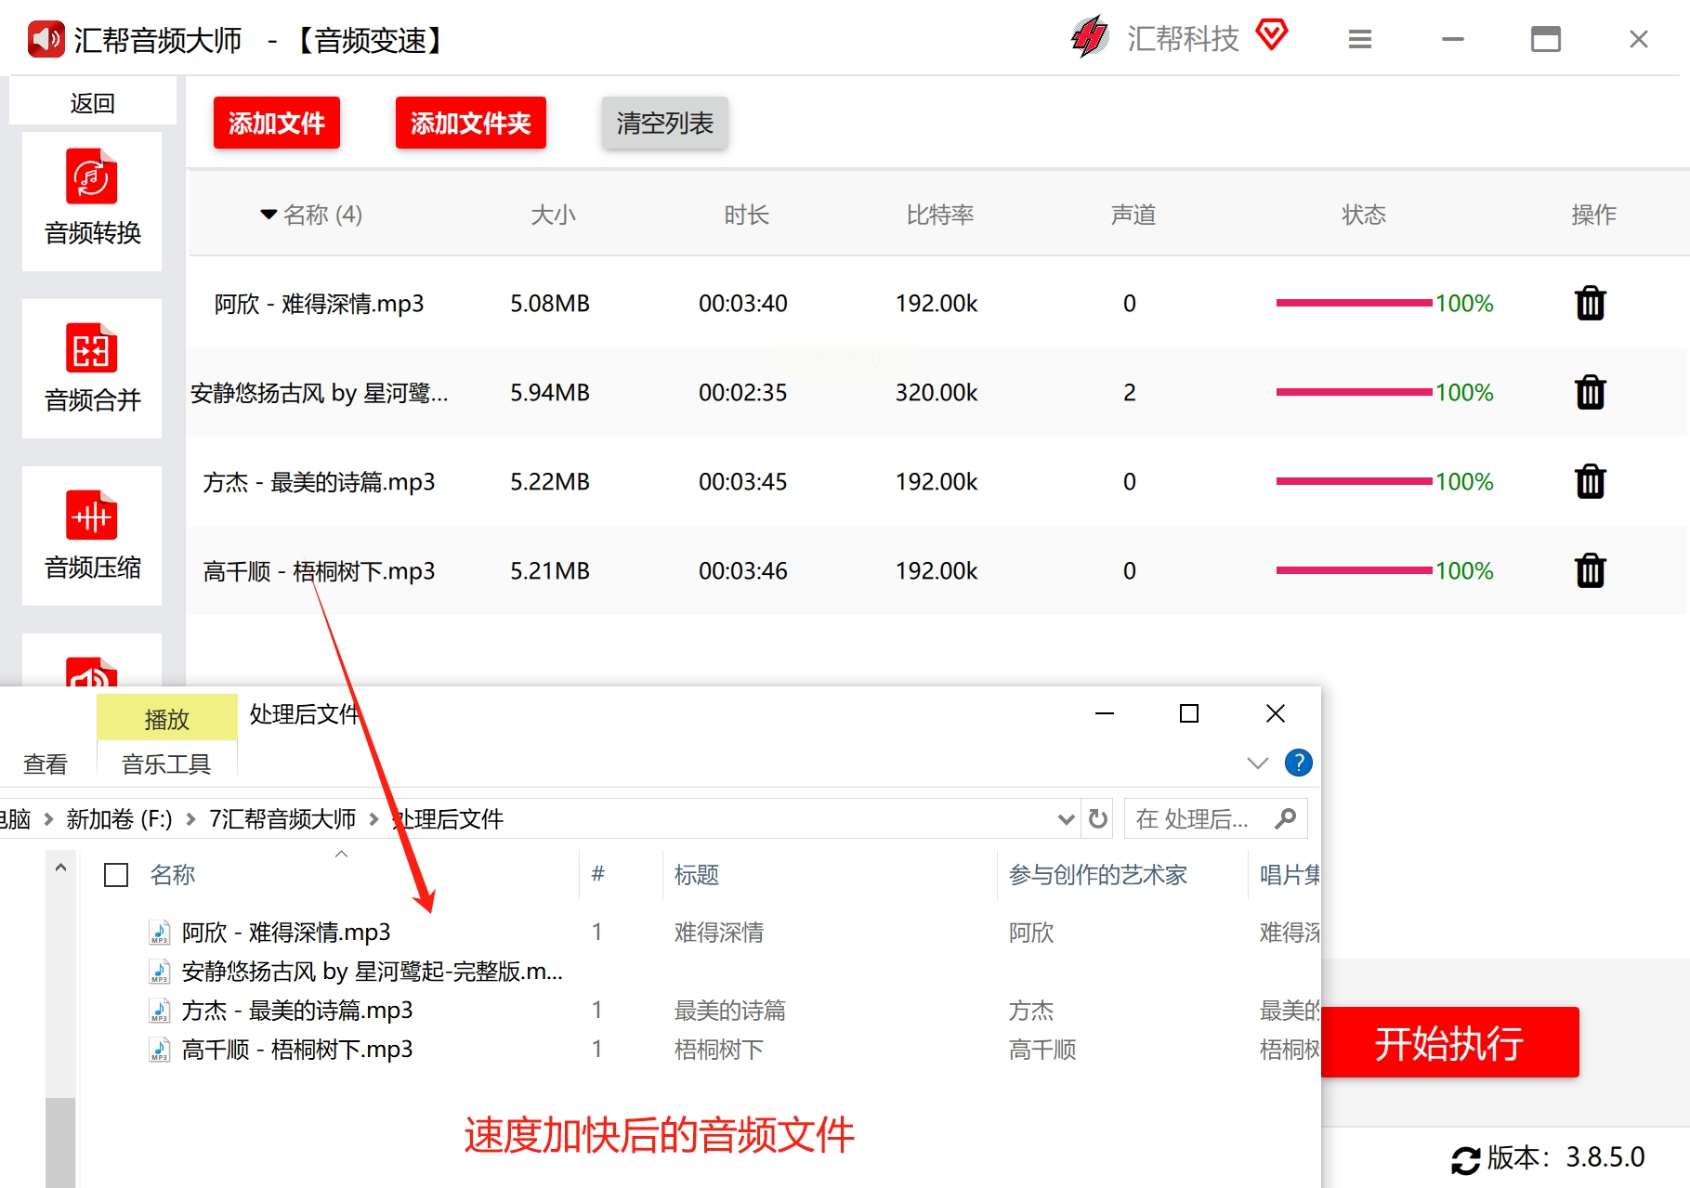Screen dimensions: 1690x1188
Task: Click progress bar of 安静悠扬古风 row
Action: pyautogui.click(x=1354, y=393)
